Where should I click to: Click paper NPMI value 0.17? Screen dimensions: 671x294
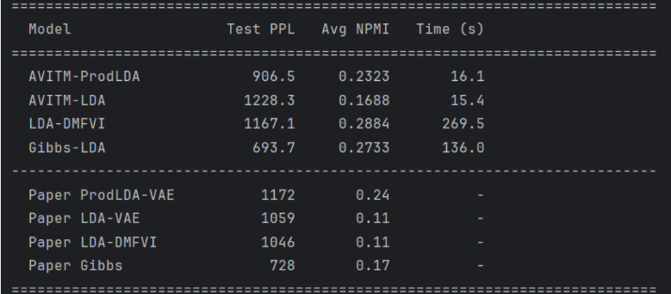tap(372, 266)
